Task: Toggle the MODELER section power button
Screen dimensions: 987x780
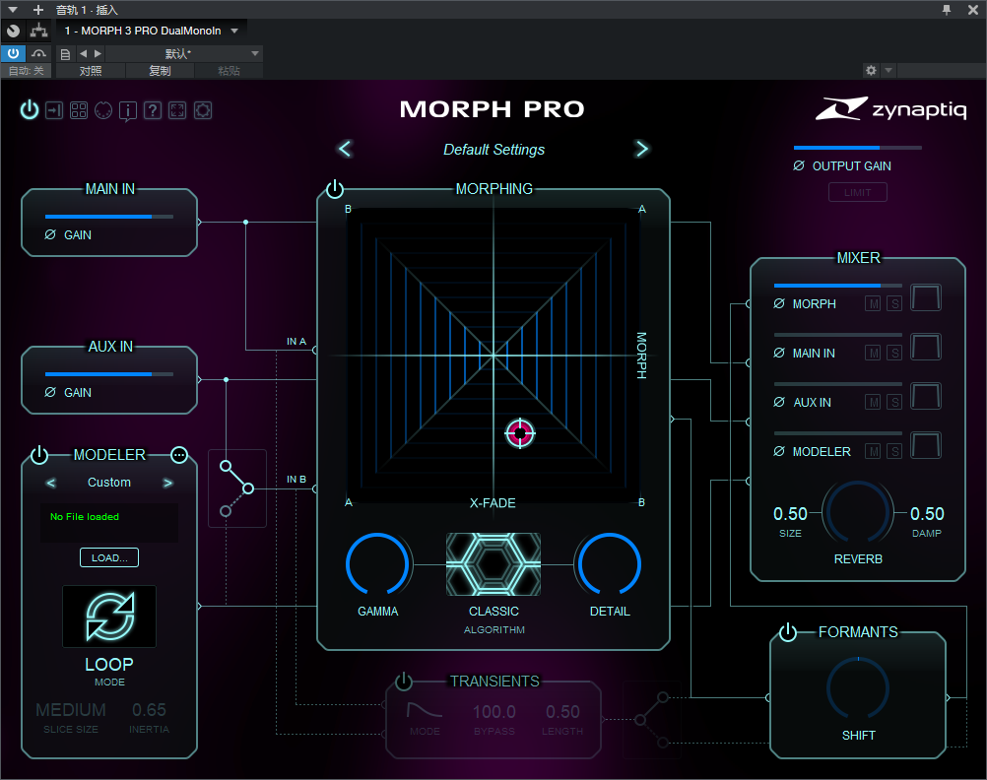Action: coord(39,455)
